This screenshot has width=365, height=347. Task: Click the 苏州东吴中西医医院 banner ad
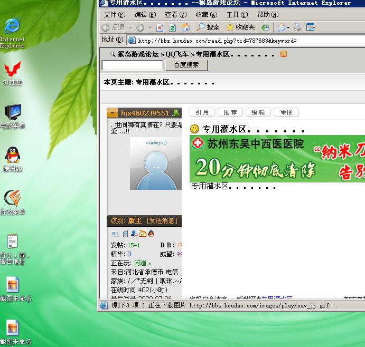click(x=277, y=159)
